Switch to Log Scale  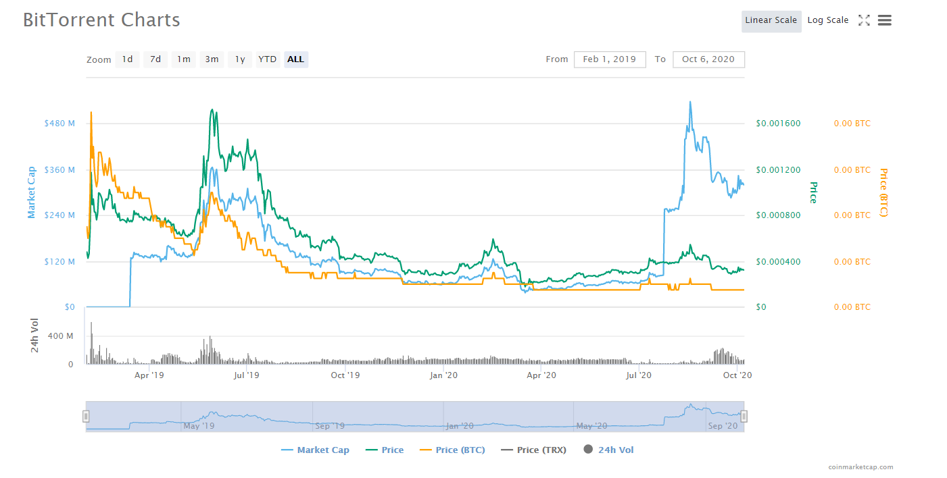coord(828,20)
